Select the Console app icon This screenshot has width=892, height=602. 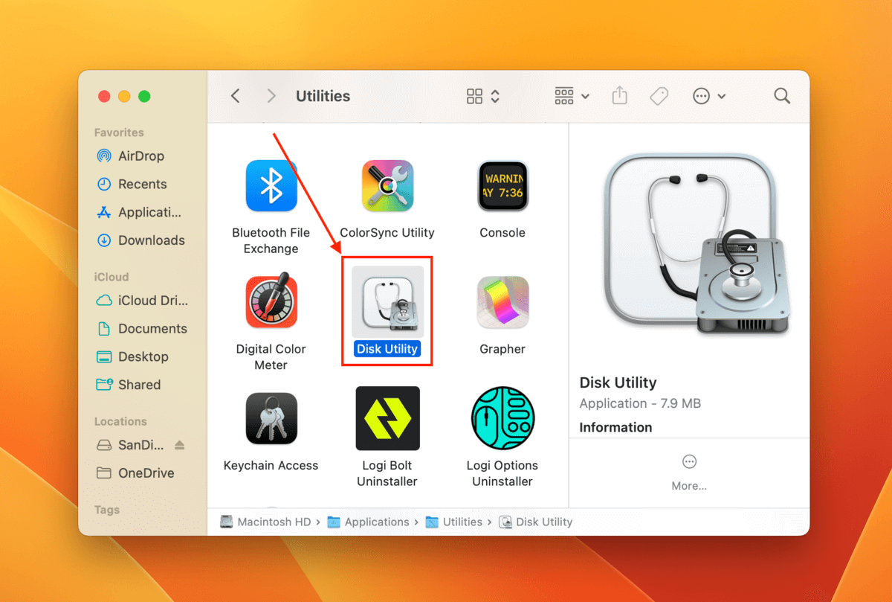[x=502, y=185]
